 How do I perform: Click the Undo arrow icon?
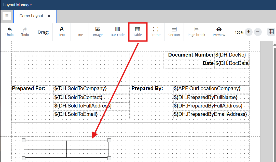(9, 29)
